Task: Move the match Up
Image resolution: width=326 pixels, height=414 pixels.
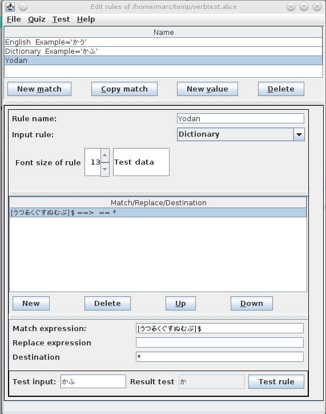Action: pos(180,304)
